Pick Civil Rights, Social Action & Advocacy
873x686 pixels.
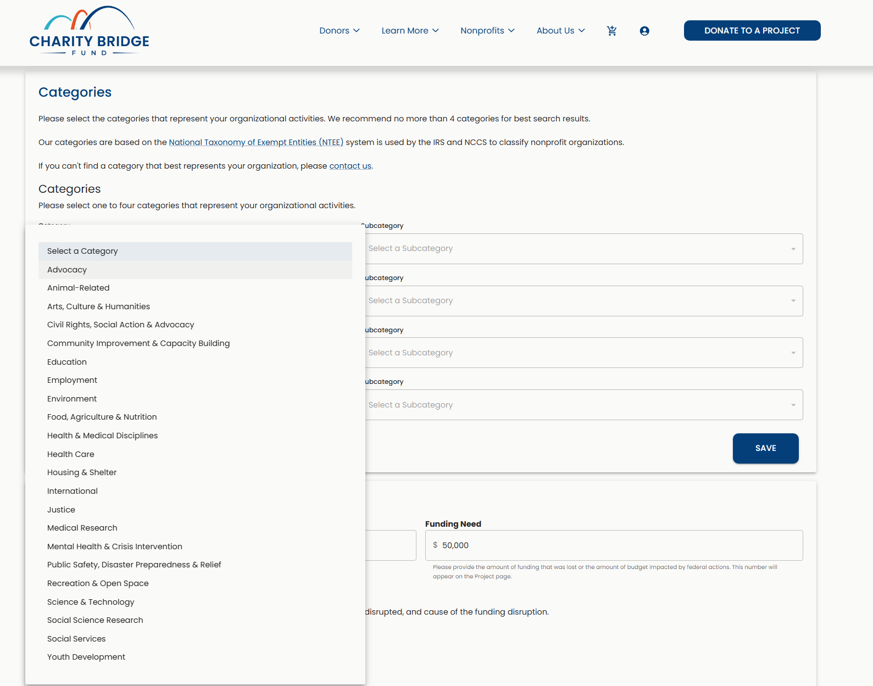click(x=195, y=325)
